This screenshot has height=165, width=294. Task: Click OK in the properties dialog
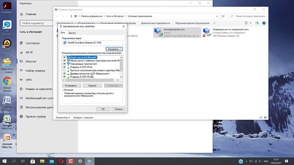[x=103, y=109]
